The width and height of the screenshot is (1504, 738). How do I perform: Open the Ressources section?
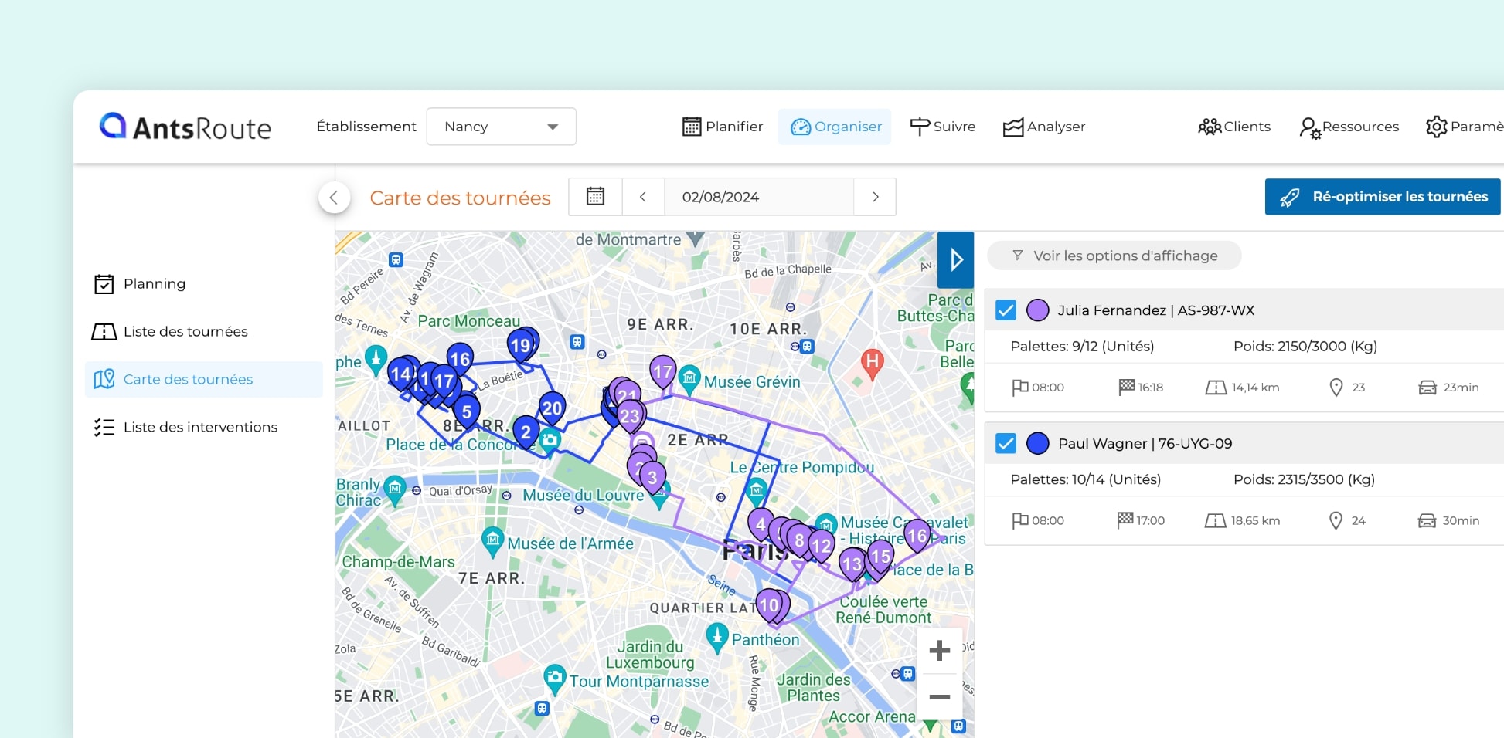tap(1349, 127)
